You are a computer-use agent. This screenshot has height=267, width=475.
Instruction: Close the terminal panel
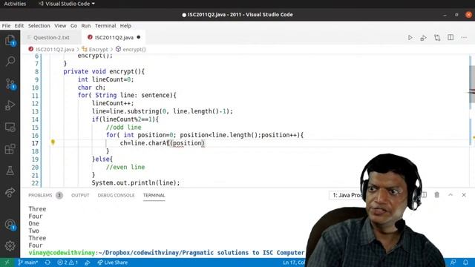point(464,195)
